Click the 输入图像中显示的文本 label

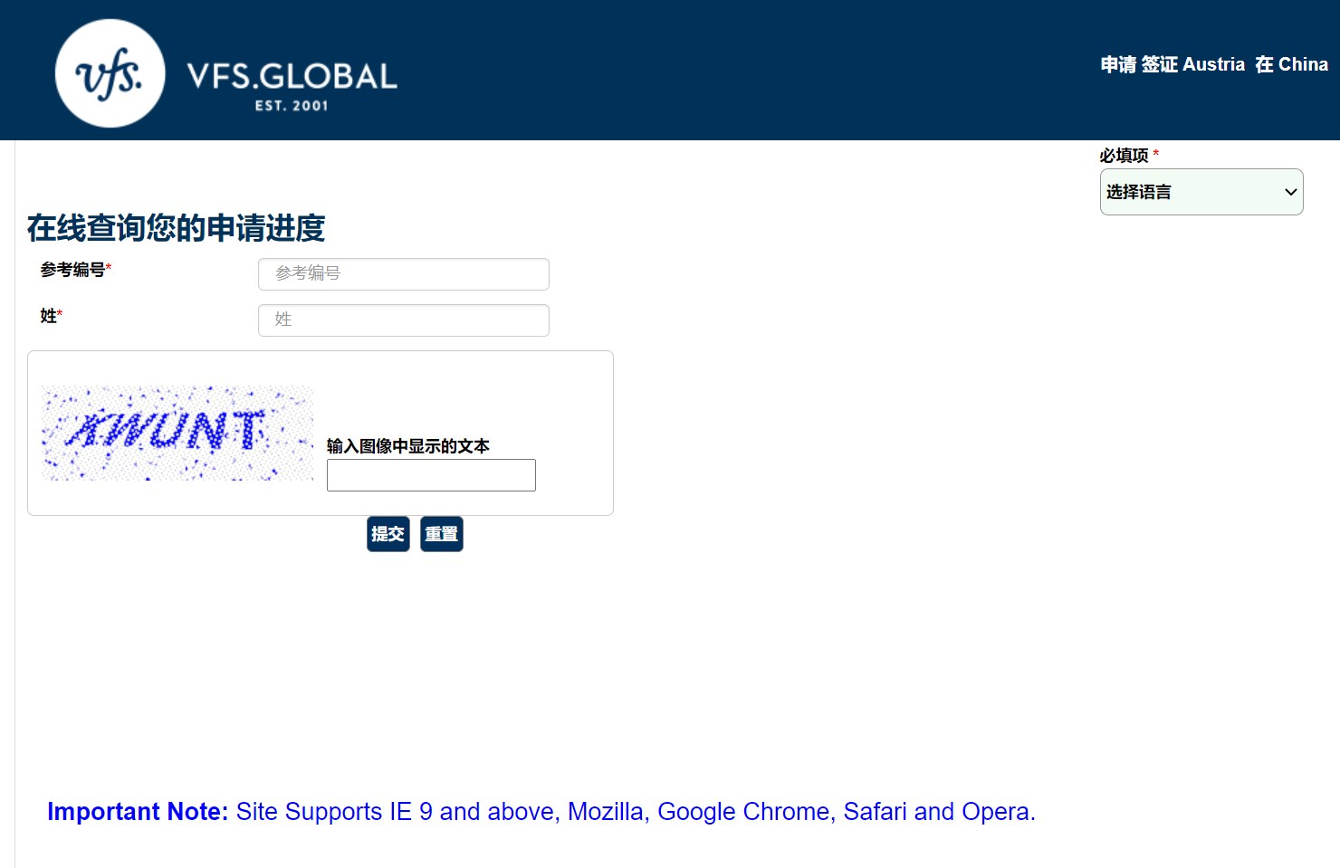407,446
